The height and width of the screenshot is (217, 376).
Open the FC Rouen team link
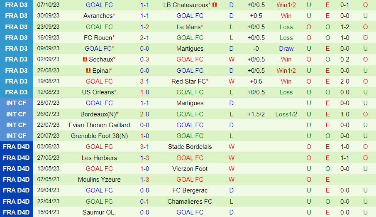[x=98, y=37]
